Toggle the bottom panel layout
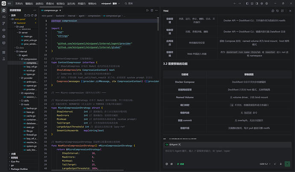The width and height of the screenshot is (295, 172). [x=252, y=3]
